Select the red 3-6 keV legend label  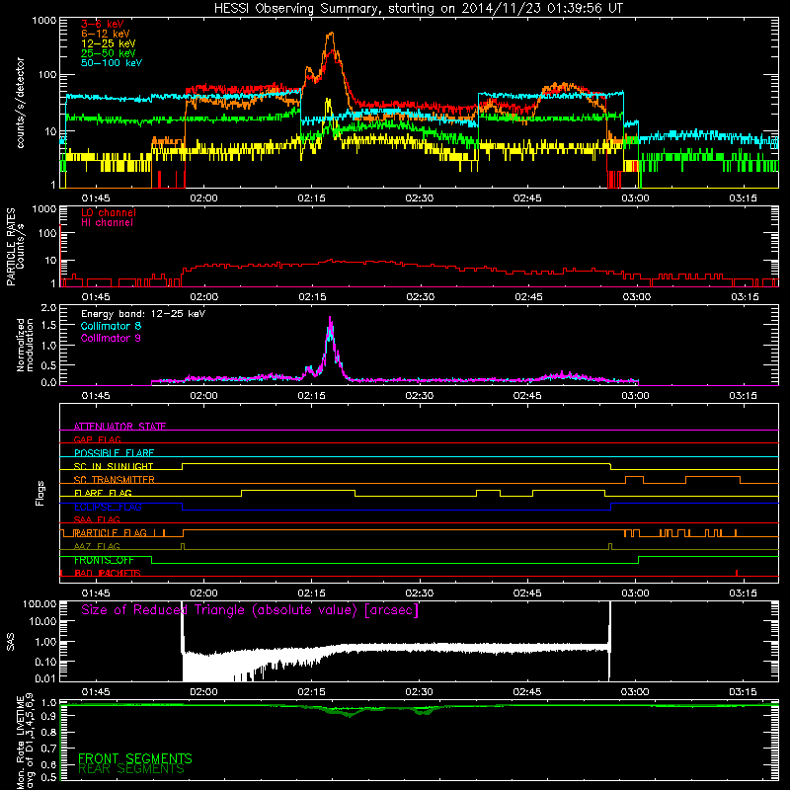[x=103, y=24]
